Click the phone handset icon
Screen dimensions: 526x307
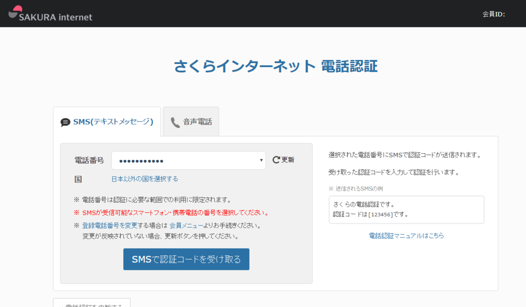[175, 122]
